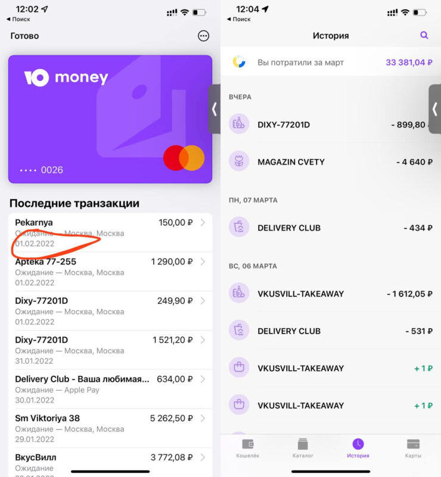Tap the side handle arrow by the card
The width and height of the screenshot is (441, 477).
(x=215, y=109)
